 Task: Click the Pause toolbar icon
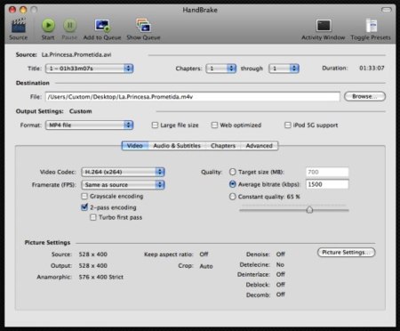coord(69,26)
